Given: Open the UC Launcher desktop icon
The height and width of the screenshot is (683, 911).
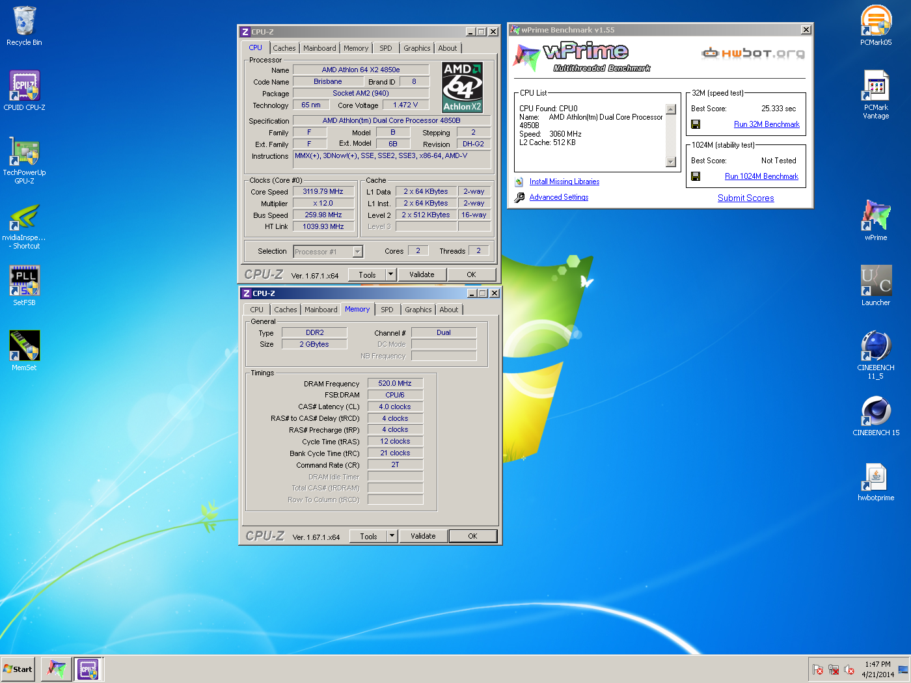Looking at the screenshot, I should coord(876,286).
